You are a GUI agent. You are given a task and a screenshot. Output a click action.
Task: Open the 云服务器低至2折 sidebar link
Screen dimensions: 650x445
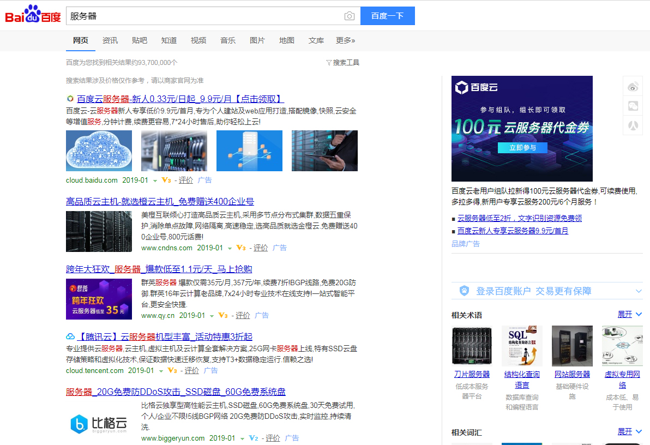pyautogui.click(x=520, y=218)
